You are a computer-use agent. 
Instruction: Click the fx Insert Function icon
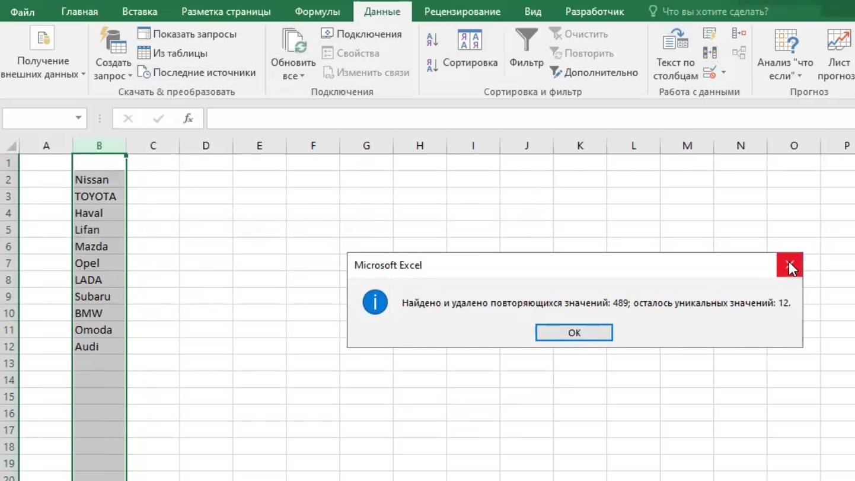click(x=188, y=119)
